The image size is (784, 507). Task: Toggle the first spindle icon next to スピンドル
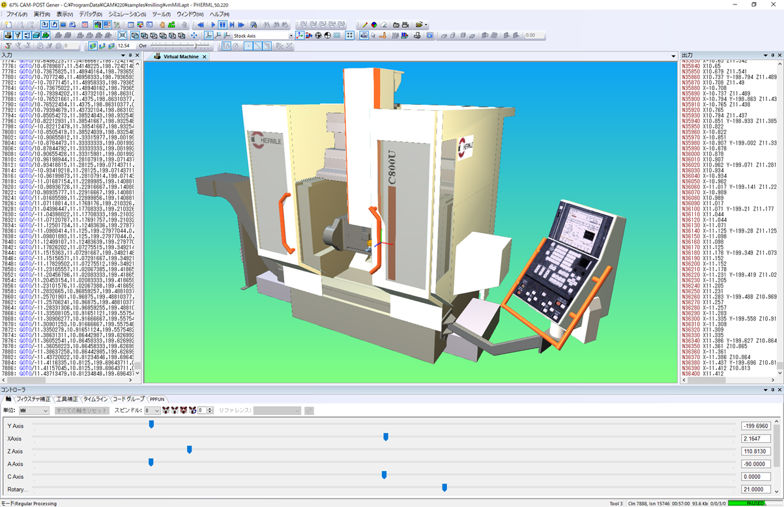pos(166,410)
